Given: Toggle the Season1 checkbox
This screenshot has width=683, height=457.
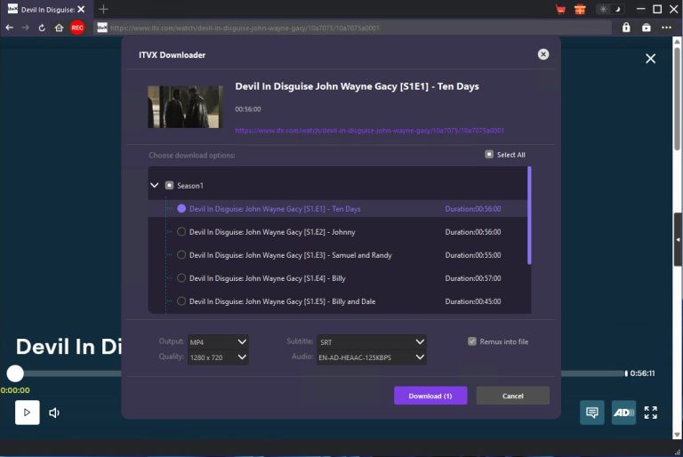Looking at the screenshot, I should 170,186.
